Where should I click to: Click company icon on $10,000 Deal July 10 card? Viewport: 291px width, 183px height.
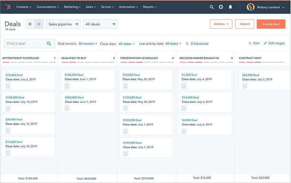click(x=8, y=153)
